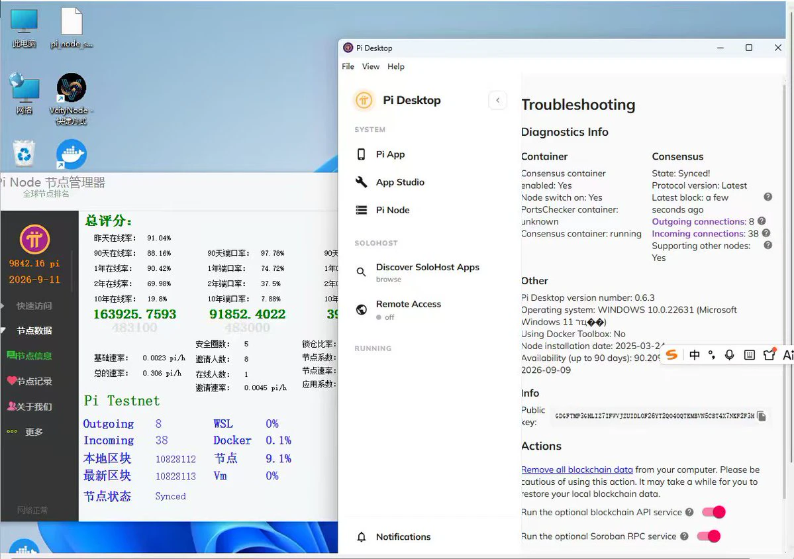The width and height of the screenshot is (794, 559).
Task: Open the pi_node_s file on desktop
Action: [x=72, y=28]
